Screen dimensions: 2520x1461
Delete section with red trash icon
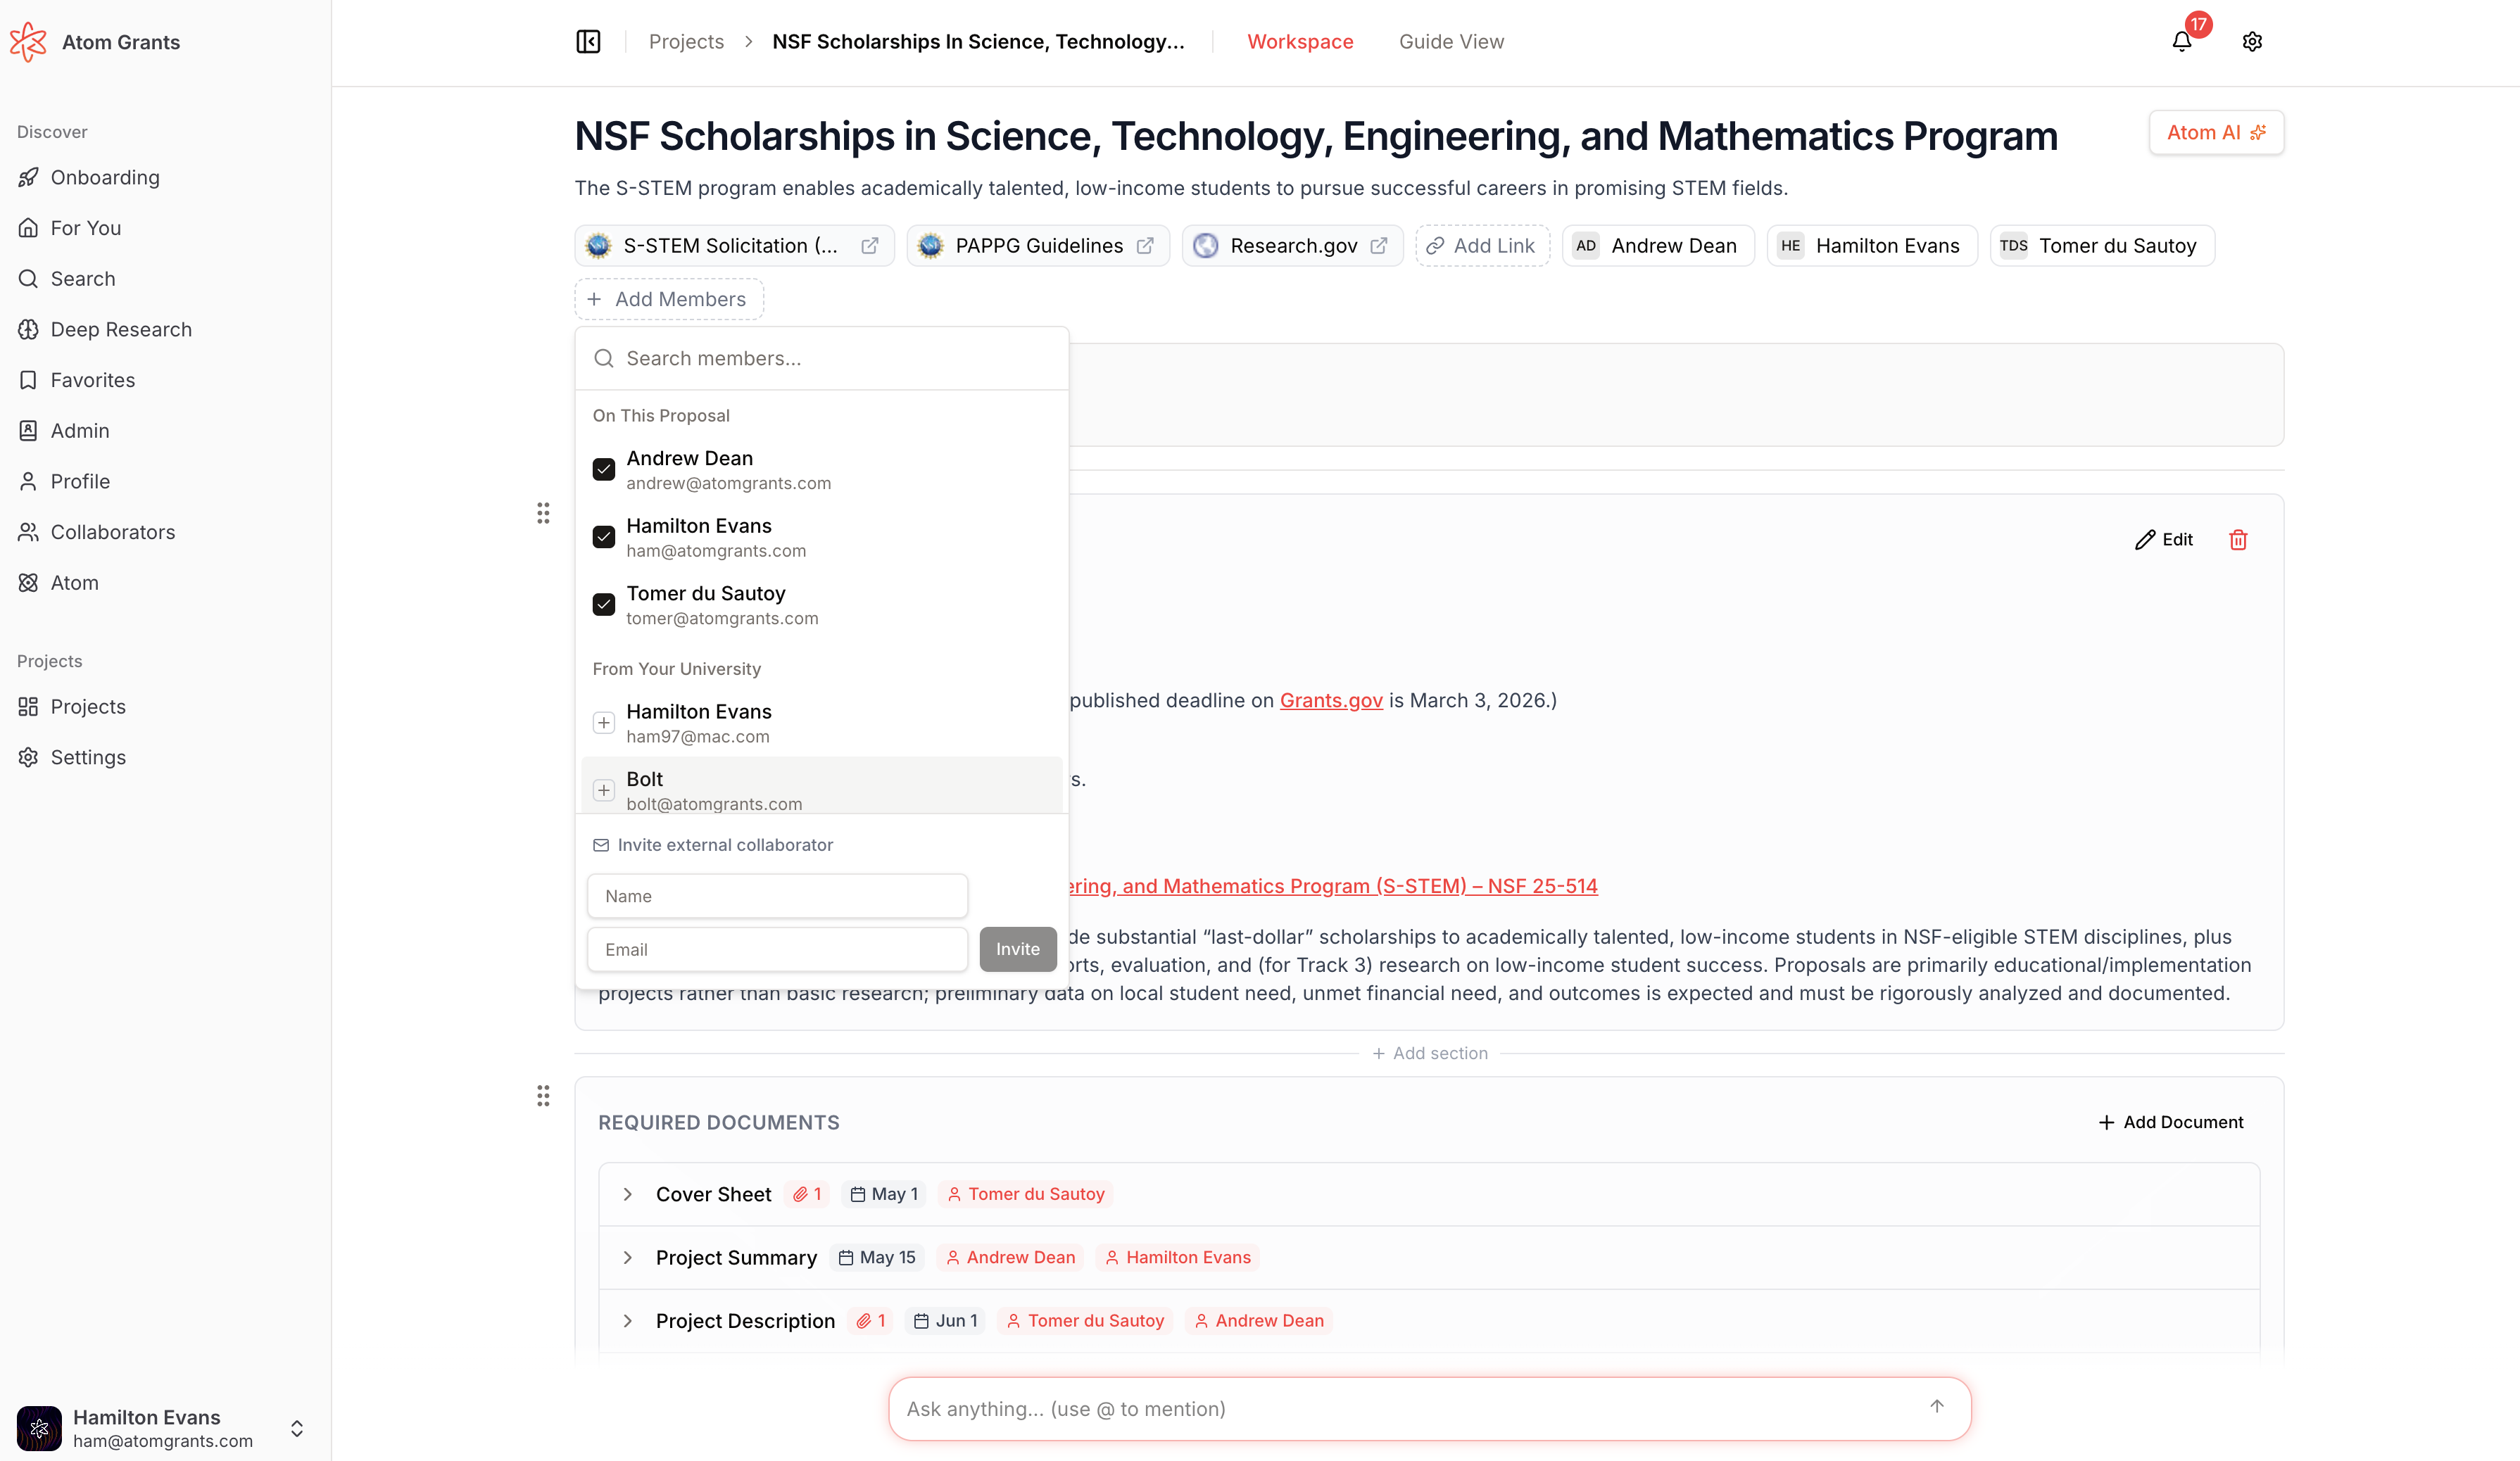click(2238, 540)
